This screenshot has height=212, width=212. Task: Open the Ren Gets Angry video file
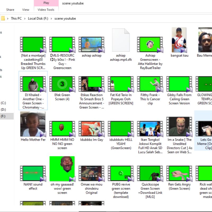point(179,174)
